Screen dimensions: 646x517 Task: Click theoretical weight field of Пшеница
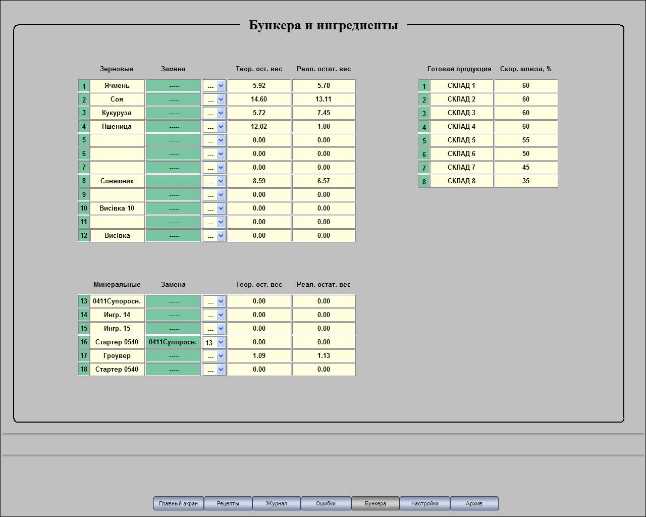tap(259, 127)
